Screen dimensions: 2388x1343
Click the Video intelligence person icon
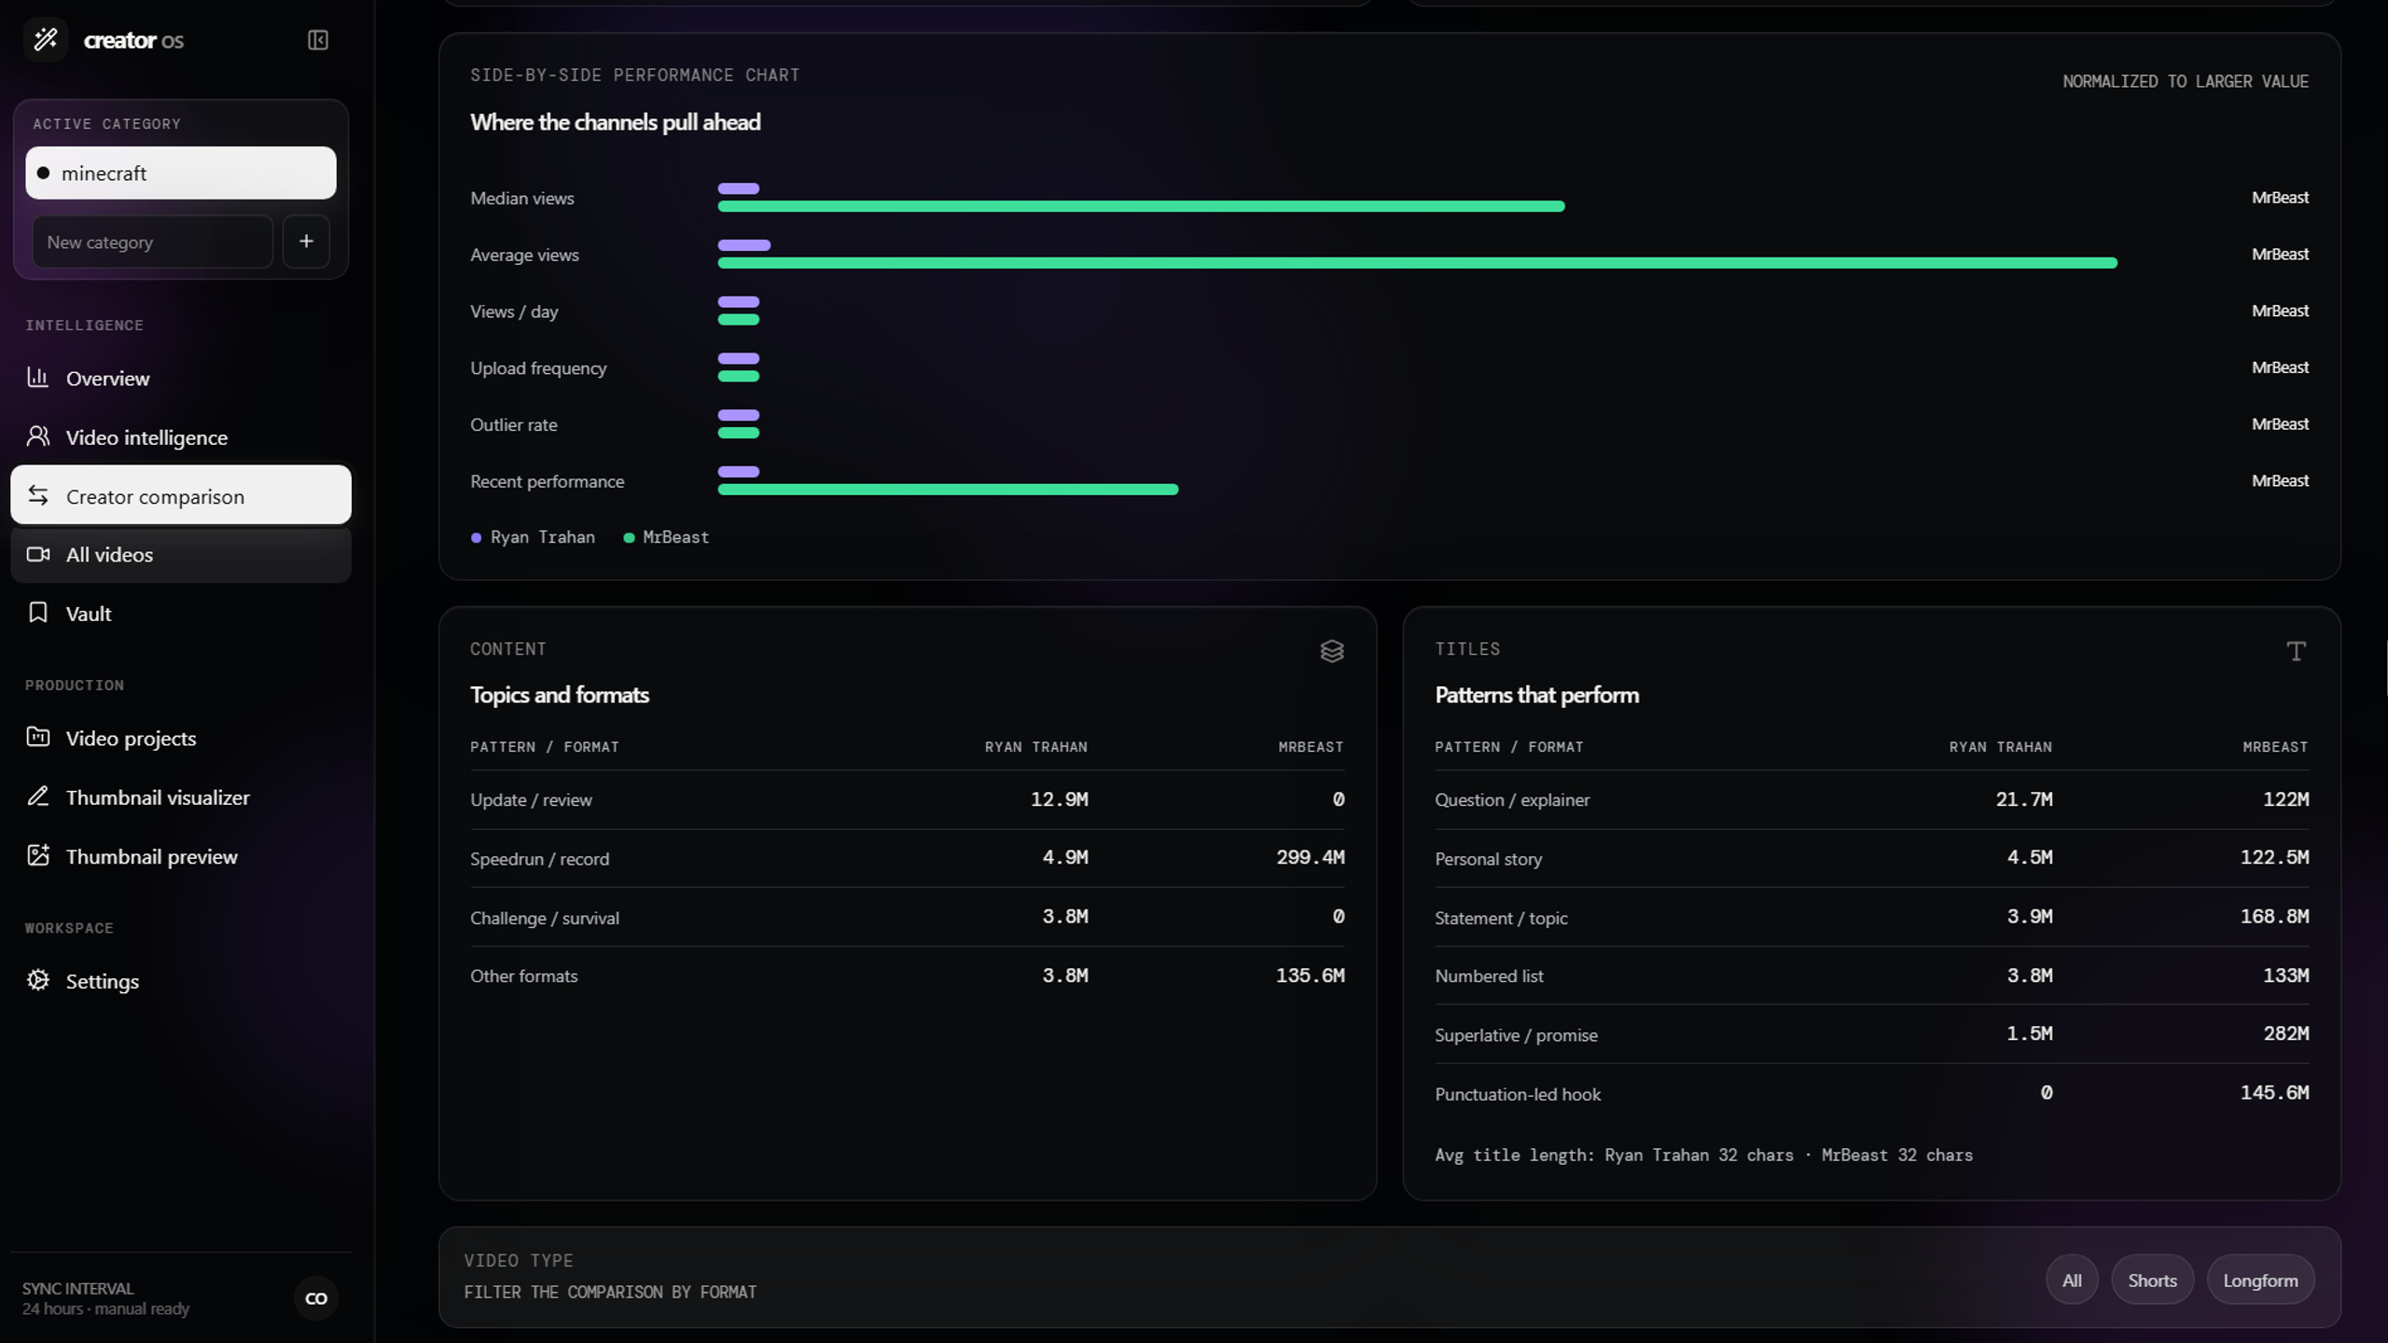tap(37, 436)
